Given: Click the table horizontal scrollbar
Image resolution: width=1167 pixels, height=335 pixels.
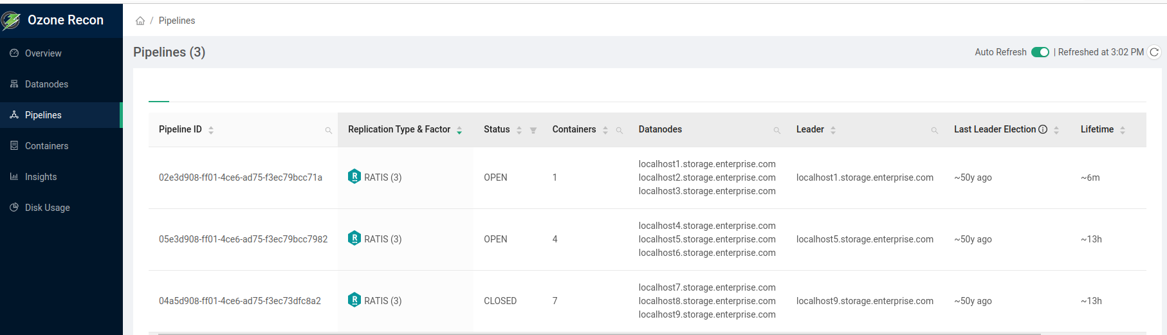Looking at the screenshot, I should (598, 334).
